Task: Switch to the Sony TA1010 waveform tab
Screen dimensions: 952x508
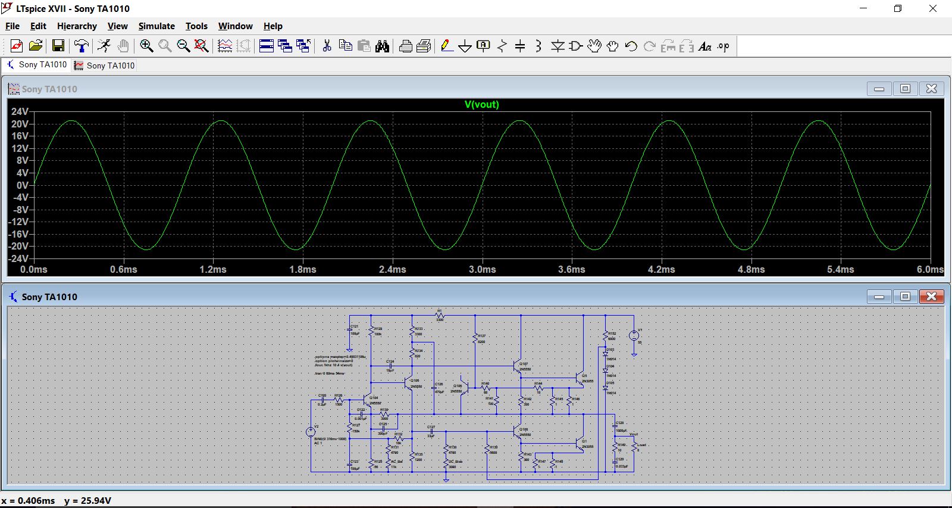Action: coord(105,66)
